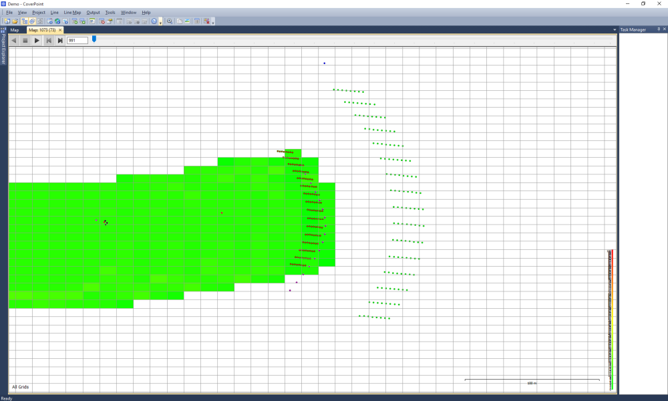This screenshot has width=668, height=401.
Task: Skip to the last frame button
Action: click(60, 41)
